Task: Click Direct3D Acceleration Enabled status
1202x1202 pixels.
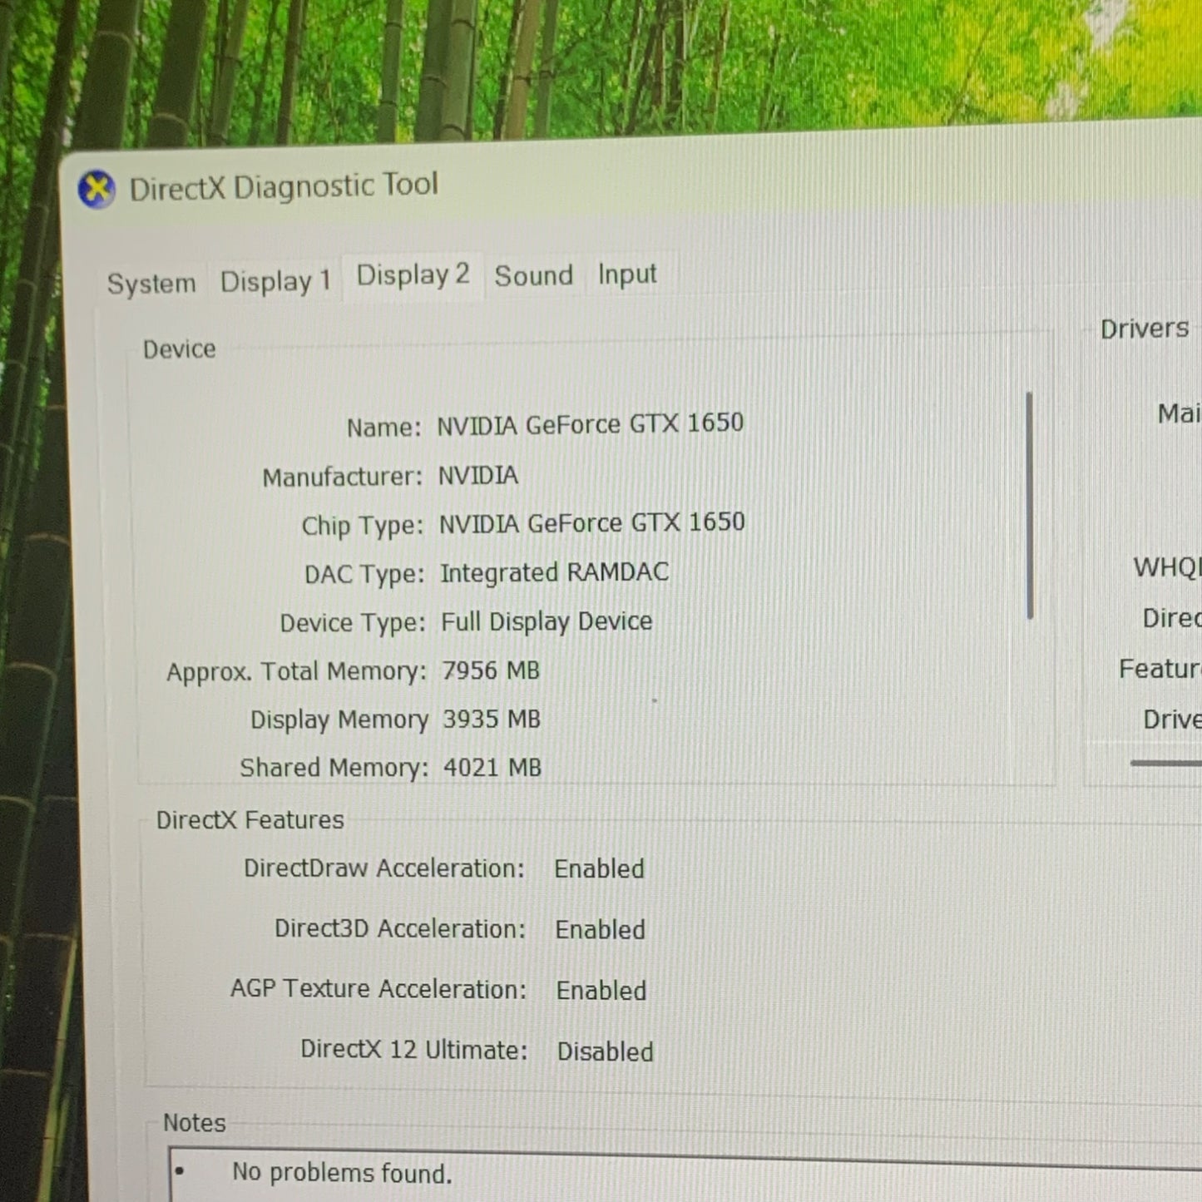Action: [601, 929]
